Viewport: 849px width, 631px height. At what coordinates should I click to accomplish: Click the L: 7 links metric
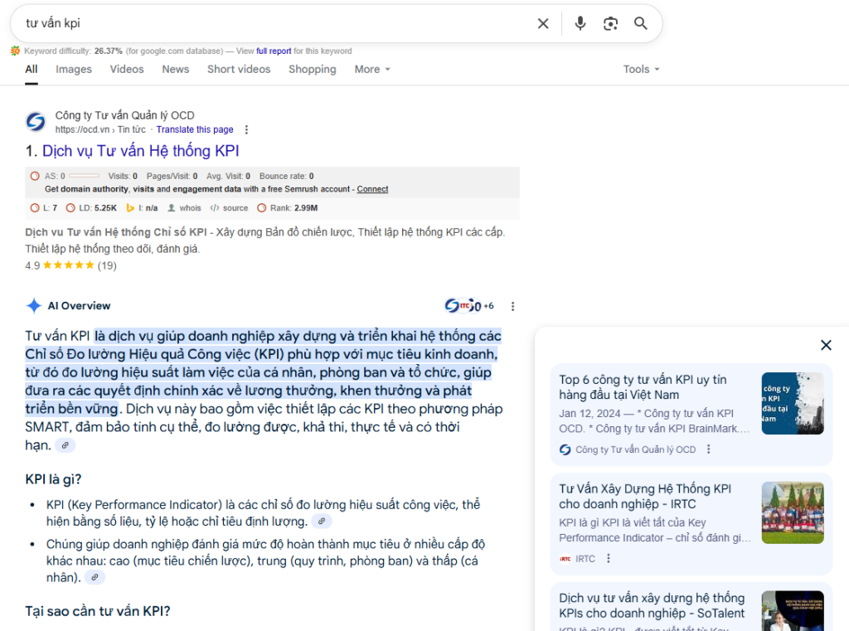pyautogui.click(x=43, y=208)
